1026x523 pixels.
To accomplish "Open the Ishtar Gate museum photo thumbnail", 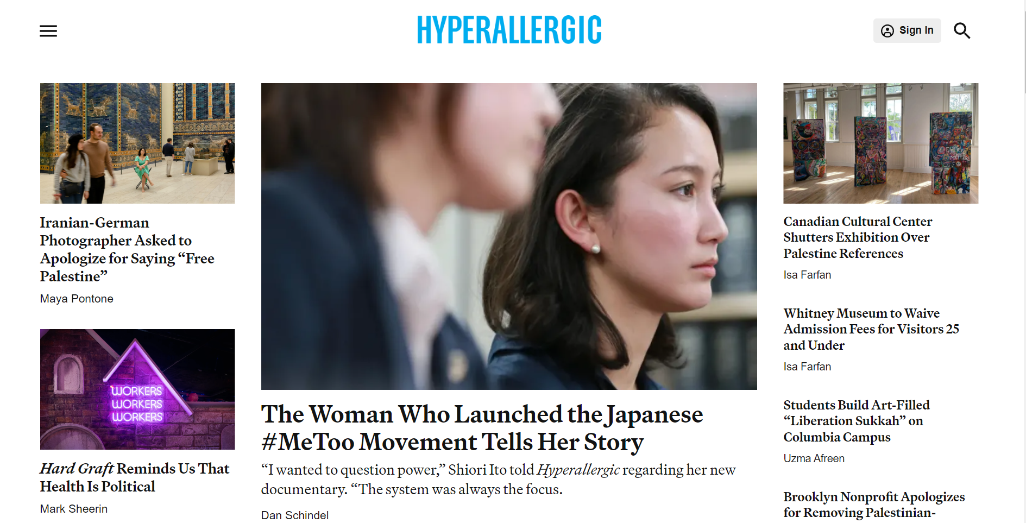I will (x=137, y=143).
